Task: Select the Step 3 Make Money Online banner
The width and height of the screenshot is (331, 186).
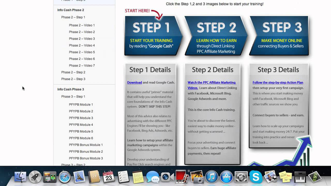Action: (278, 36)
